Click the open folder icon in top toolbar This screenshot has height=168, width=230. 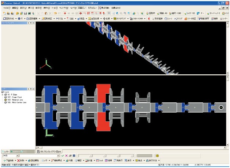[17, 13]
